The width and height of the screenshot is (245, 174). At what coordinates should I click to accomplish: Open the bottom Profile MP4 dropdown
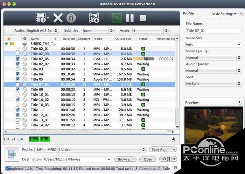point(90,149)
